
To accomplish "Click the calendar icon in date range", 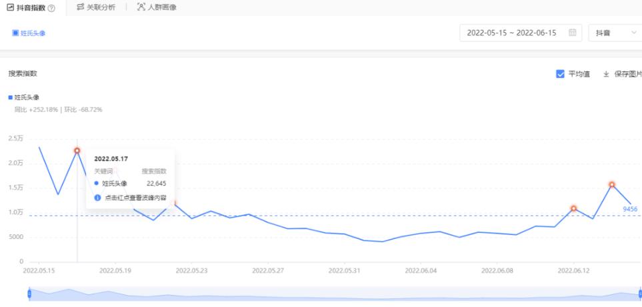I will click(571, 33).
